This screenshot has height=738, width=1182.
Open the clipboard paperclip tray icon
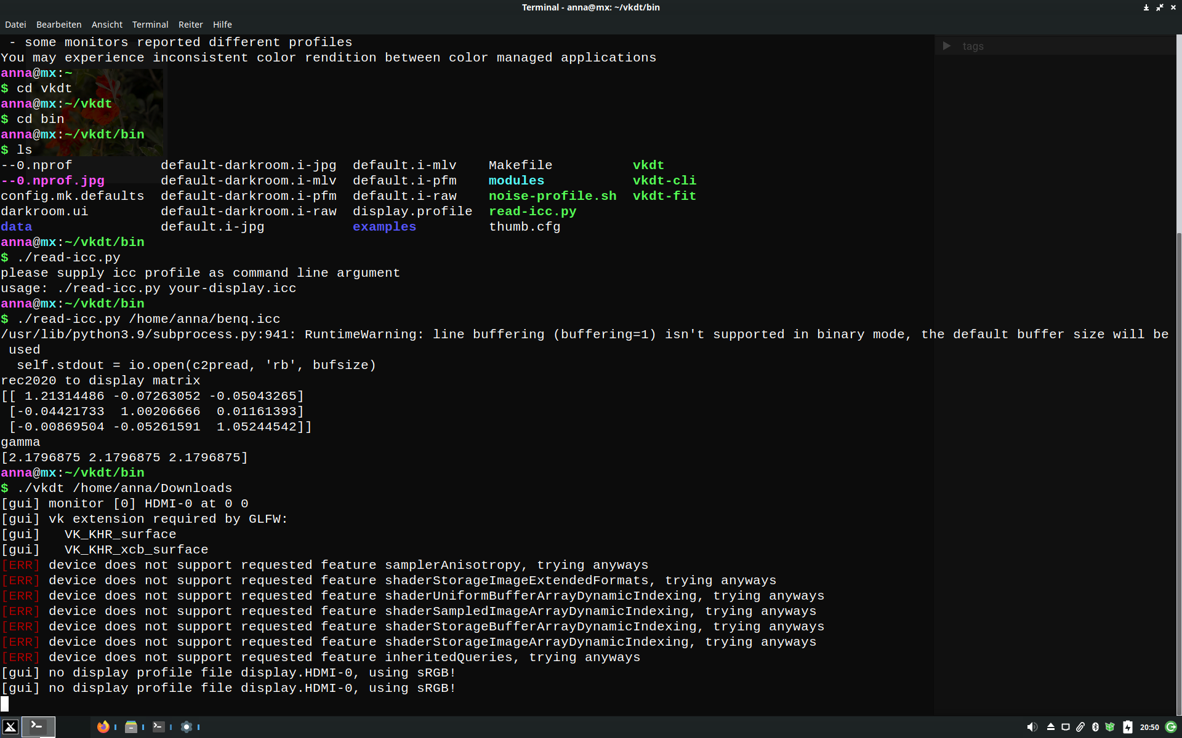click(1080, 727)
